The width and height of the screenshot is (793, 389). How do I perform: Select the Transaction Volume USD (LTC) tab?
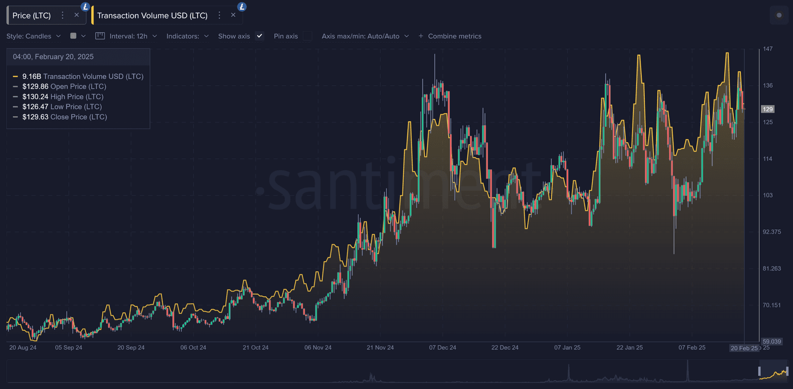coord(152,15)
